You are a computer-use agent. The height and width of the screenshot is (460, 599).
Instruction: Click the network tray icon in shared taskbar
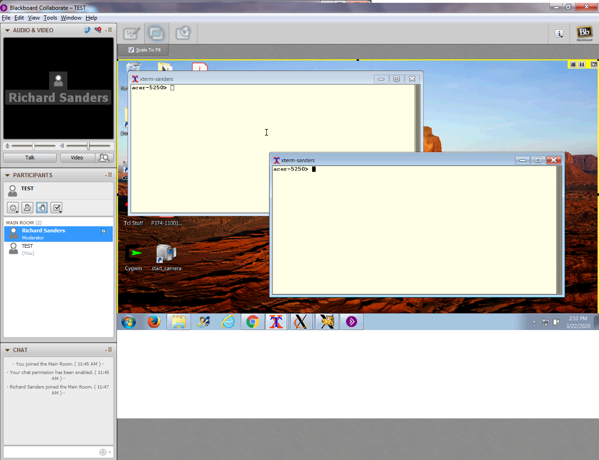coord(546,322)
